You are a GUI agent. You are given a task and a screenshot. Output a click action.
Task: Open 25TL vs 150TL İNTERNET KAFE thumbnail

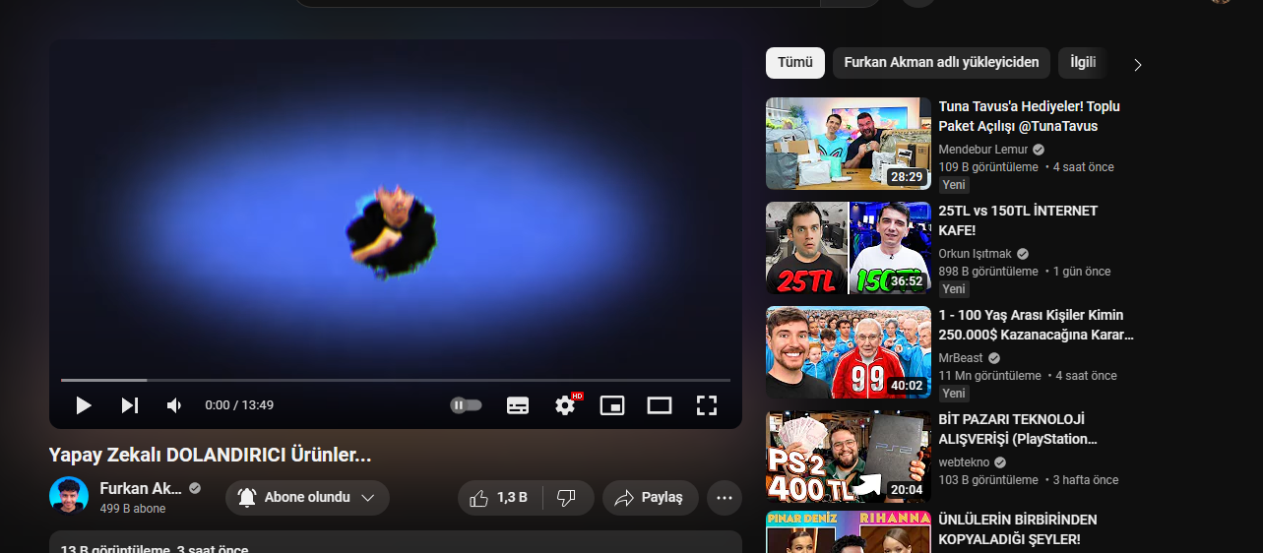pos(849,248)
